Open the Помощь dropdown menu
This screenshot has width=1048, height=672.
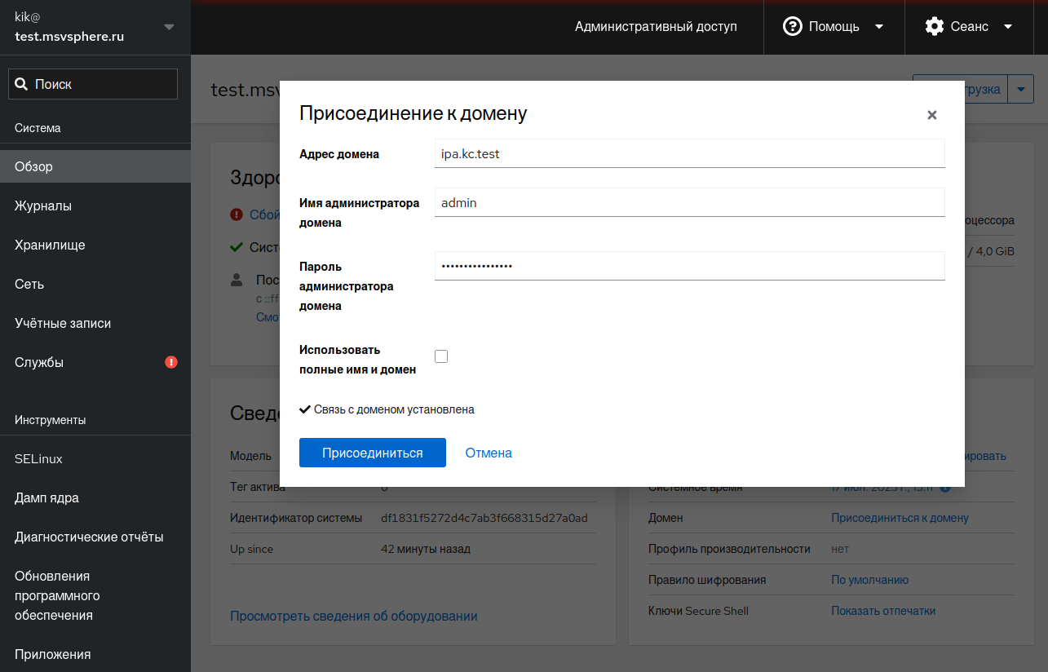pyautogui.click(x=834, y=27)
